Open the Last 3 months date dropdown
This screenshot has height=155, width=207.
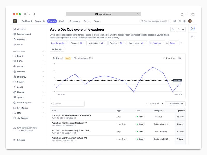pos(59,43)
